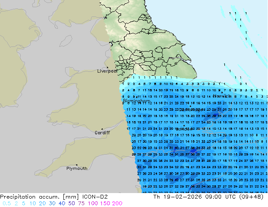Click the 'ICON-D2' model label
268x207 pixels.
tap(95, 197)
